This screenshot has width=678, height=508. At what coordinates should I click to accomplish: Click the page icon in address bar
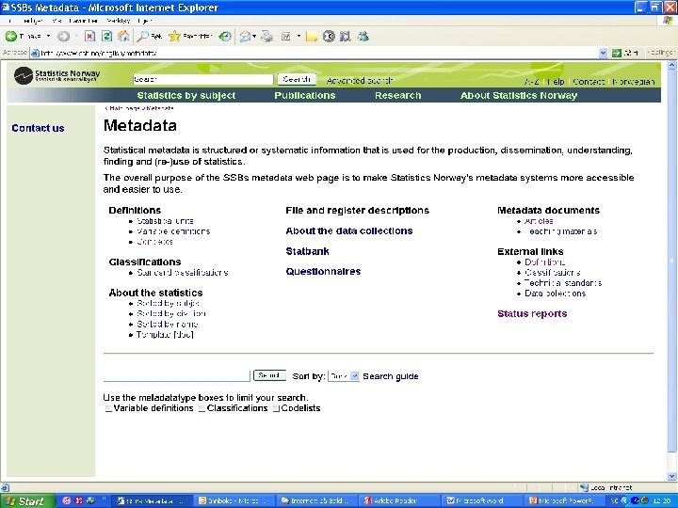click(x=35, y=53)
